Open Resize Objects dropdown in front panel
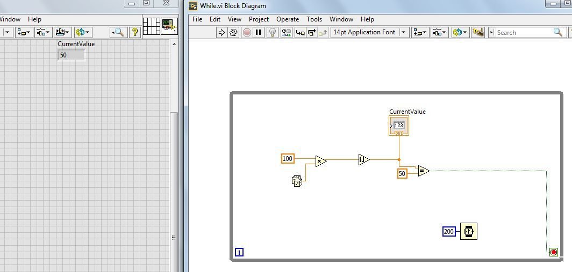572x272 pixels. click(x=63, y=32)
